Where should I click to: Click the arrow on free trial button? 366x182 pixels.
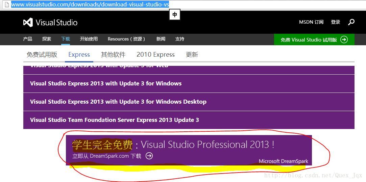(344, 40)
